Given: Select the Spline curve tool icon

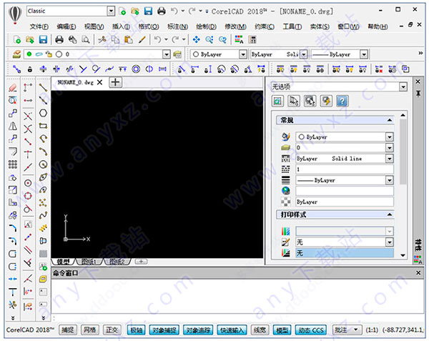Looking at the screenshot, I should click(x=43, y=215).
